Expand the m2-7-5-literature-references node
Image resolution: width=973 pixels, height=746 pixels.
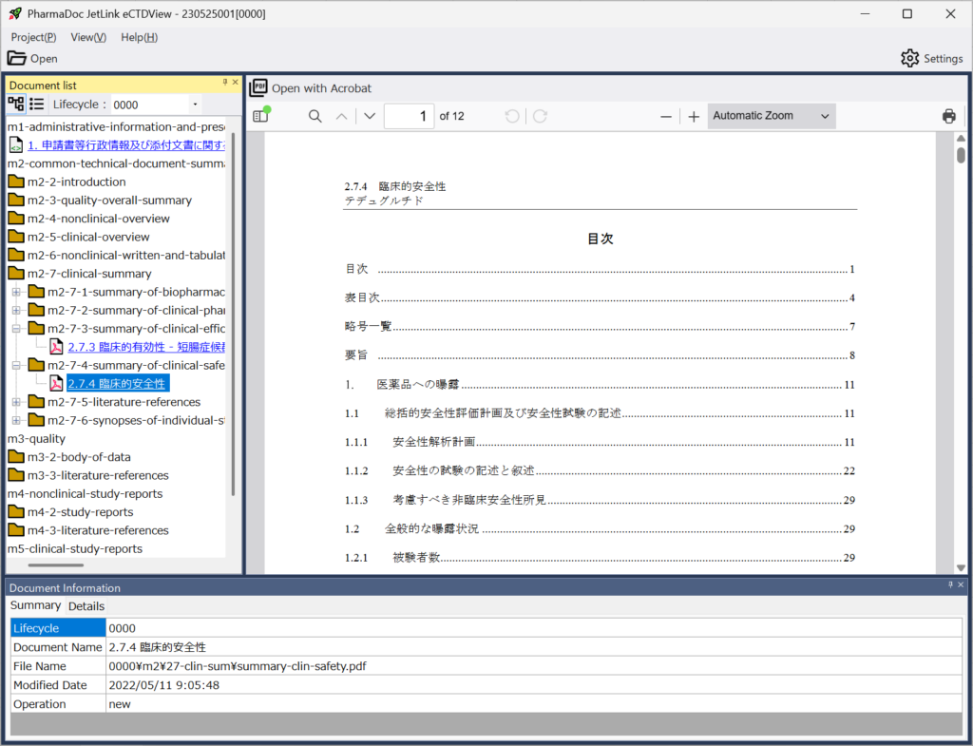coord(16,402)
